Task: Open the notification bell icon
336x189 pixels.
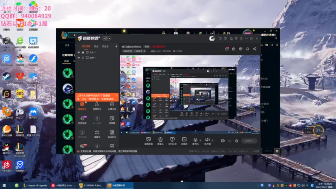Action: (x=247, y=49)
